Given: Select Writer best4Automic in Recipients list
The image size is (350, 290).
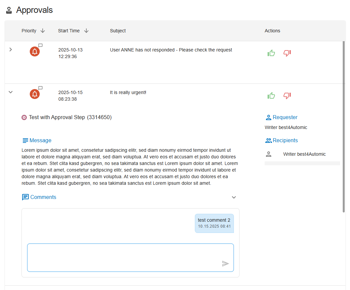Looking at the screenshot, I should 304,154.
